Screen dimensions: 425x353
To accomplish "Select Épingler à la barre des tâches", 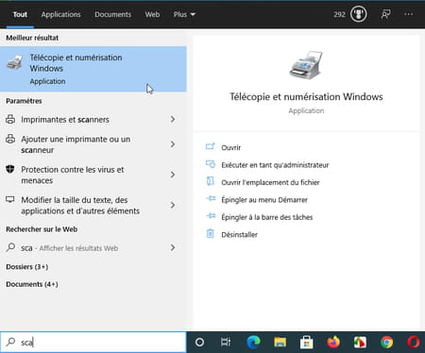I will [267, 217].
